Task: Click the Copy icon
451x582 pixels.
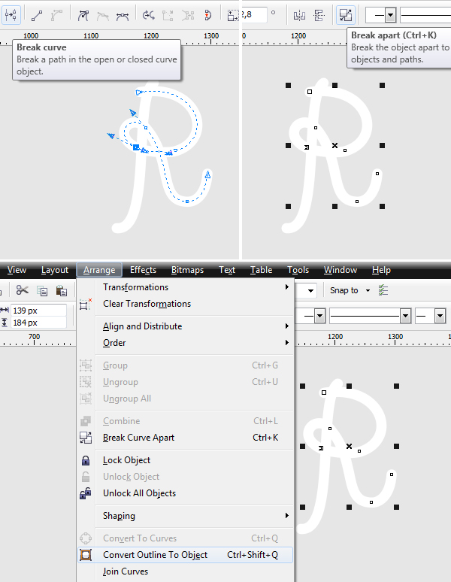Action: [42, 291]
